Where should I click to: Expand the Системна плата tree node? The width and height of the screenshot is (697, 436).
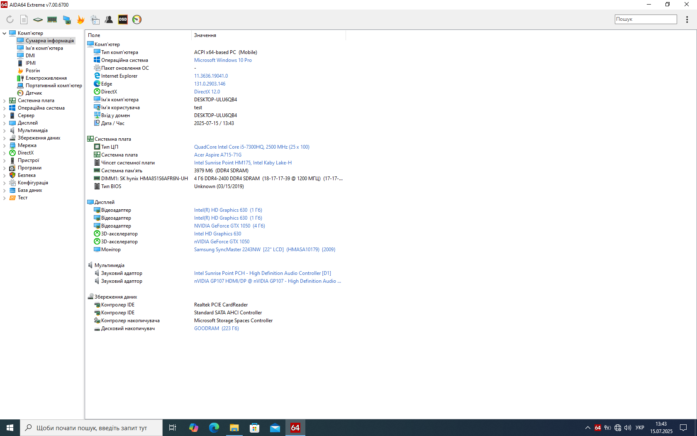[5, 100]
